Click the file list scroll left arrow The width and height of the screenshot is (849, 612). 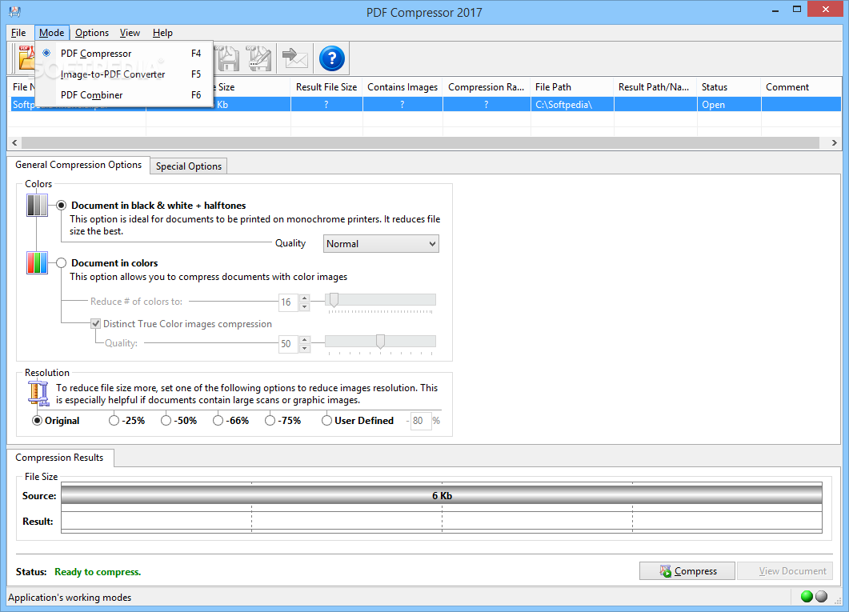pyautogui.click(x=14, y=143)
